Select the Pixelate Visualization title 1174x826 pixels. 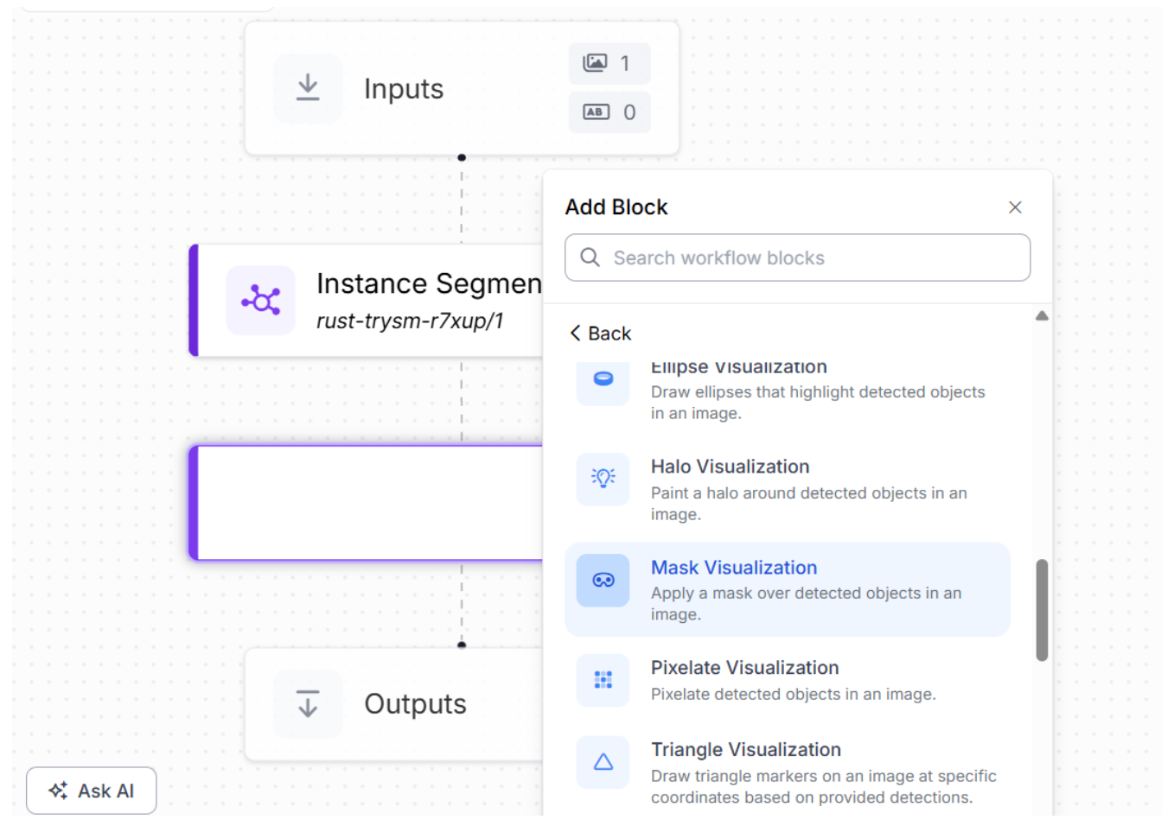click(x=744, y=668)
